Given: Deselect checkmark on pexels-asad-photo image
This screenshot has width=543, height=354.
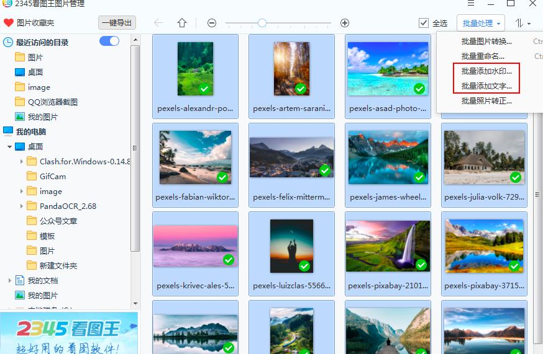Looking at the screenshot, I should [419, 89].
